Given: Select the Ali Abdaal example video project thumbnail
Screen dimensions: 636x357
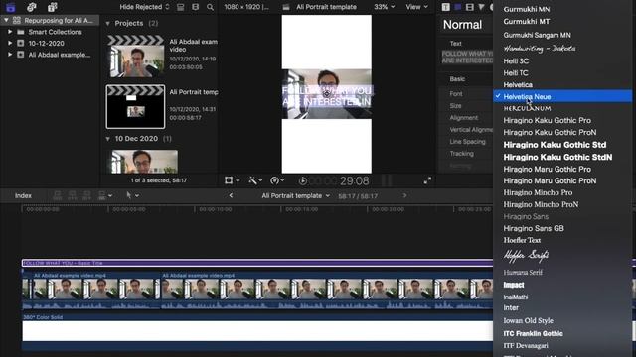Looking at the screenshot, I should point(135,56).
